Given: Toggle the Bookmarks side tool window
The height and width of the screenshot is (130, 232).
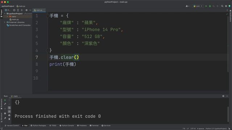Looking at the screenshot, I should [x=1, y=104].
